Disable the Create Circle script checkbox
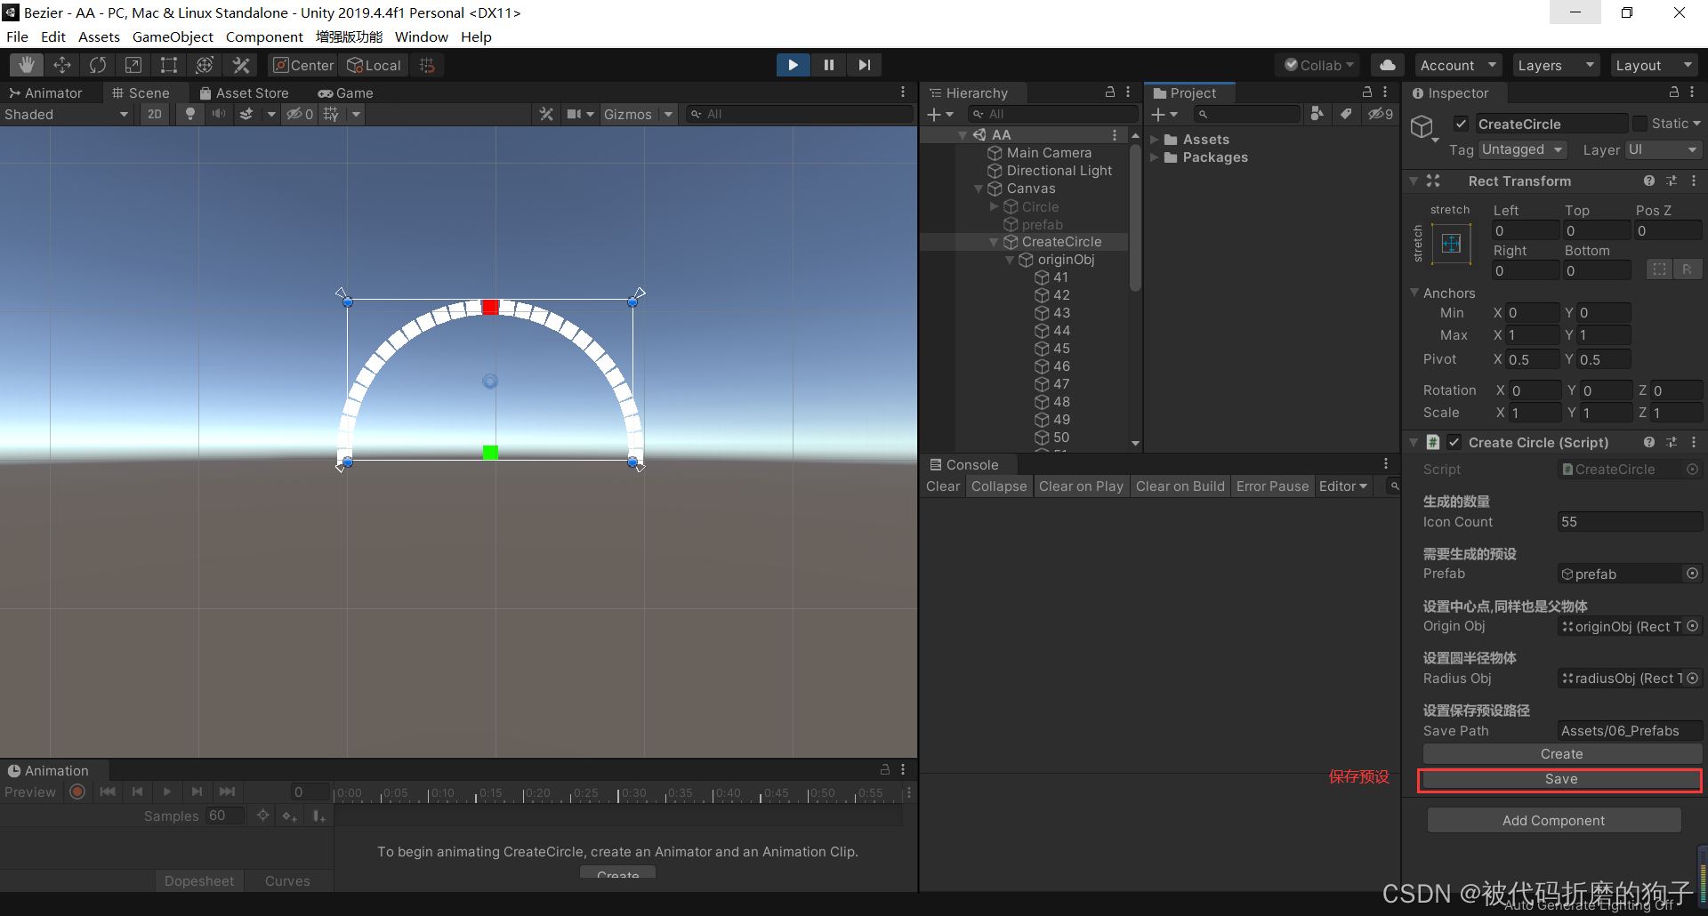The image size is (1708, 916). tap(1454, 442)
